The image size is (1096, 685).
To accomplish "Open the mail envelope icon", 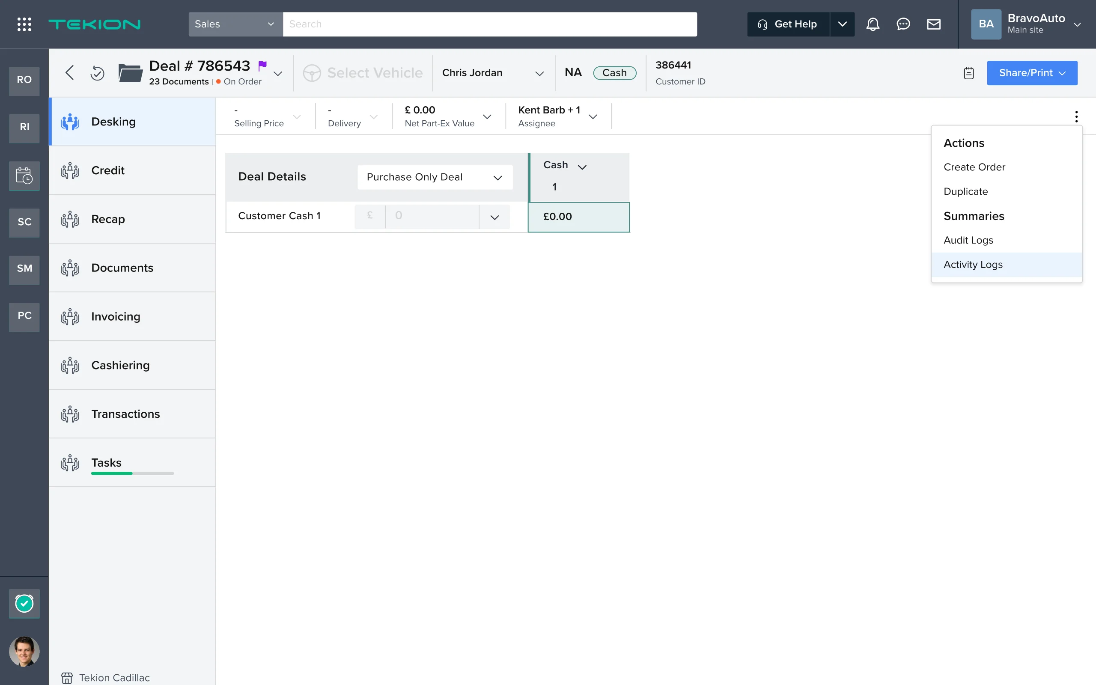I will (x=933, y=24).
